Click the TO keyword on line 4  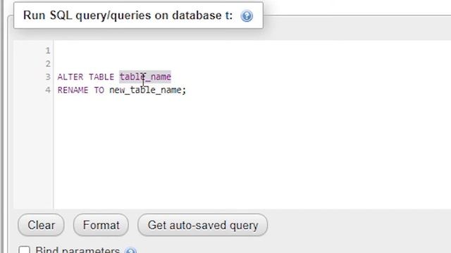point(99,90)
